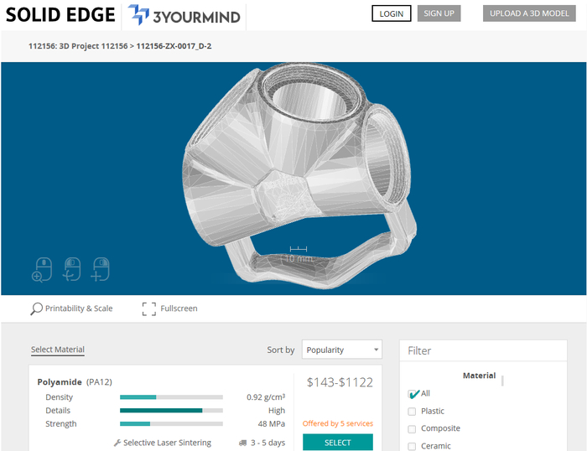The width and height of the screenshot is (587, 451).
Task: Click the LOGIN button
Action: click(392, 13)
